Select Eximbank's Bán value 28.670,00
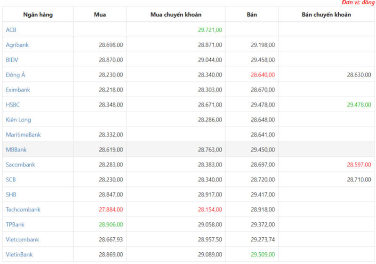This screenshot has width=376, height=264. (263, 90)
